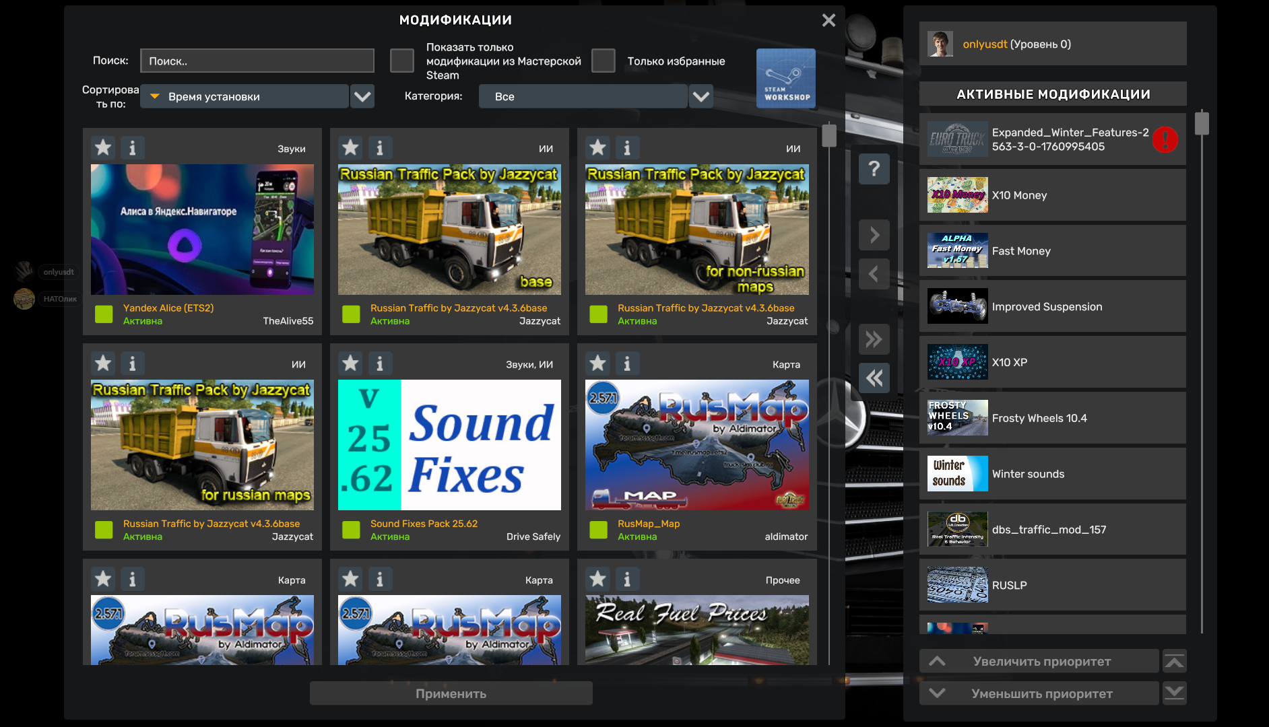The height and width of the screenshot is (727, 1269).
Task: Expand the category dropdown showing Все
Action: [583, 96]
